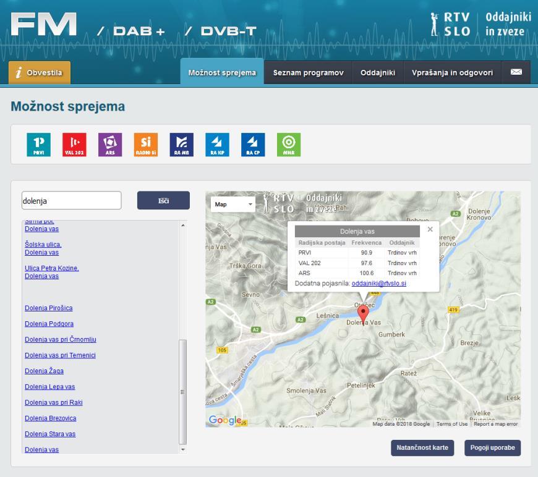This screenshot has width=538, height=477.
Task: Click the ARS frequency 100.6 cell
Action: point(367,273)
